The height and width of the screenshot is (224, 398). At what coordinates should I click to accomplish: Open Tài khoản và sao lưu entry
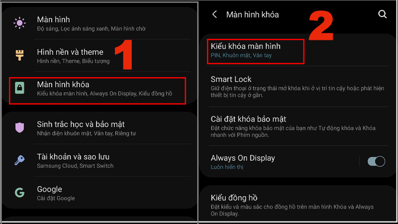(100, 160)
